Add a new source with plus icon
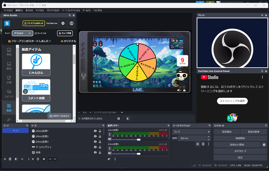The width and height of the screenshot is (269, 171). tap(33, 159)
